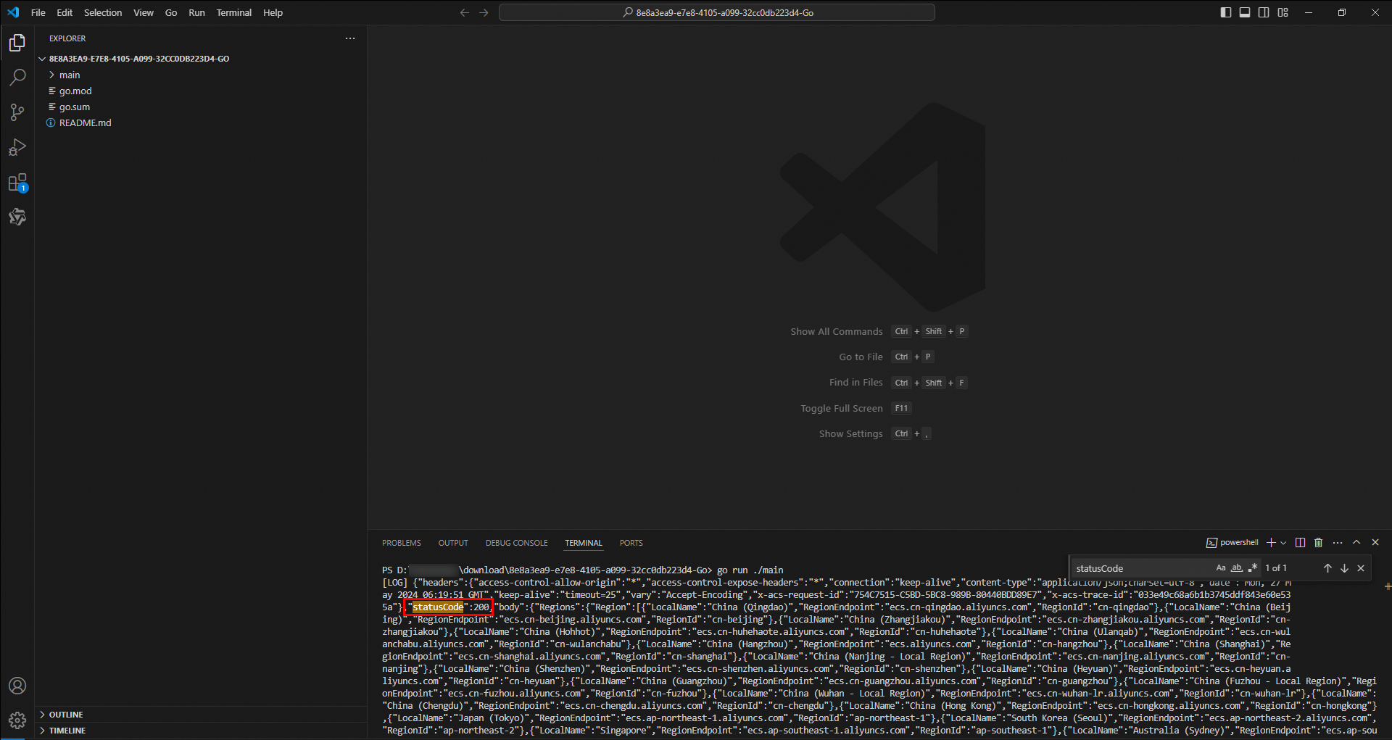The width and height of the screenshot is (1392, 740).
Task: Expand the Outline section
Action: coord(66,715)
